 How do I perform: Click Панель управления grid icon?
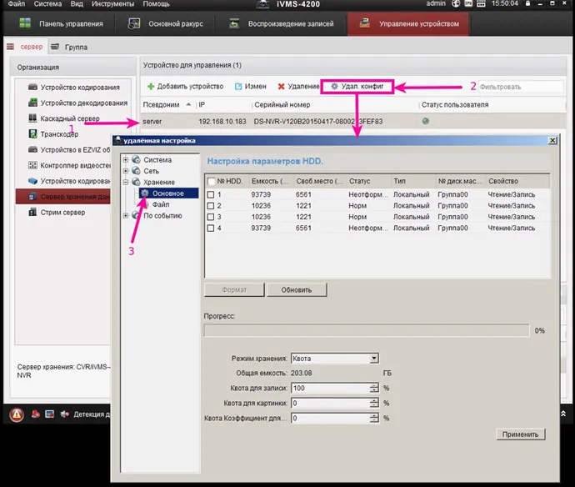(x=27, y=23)
